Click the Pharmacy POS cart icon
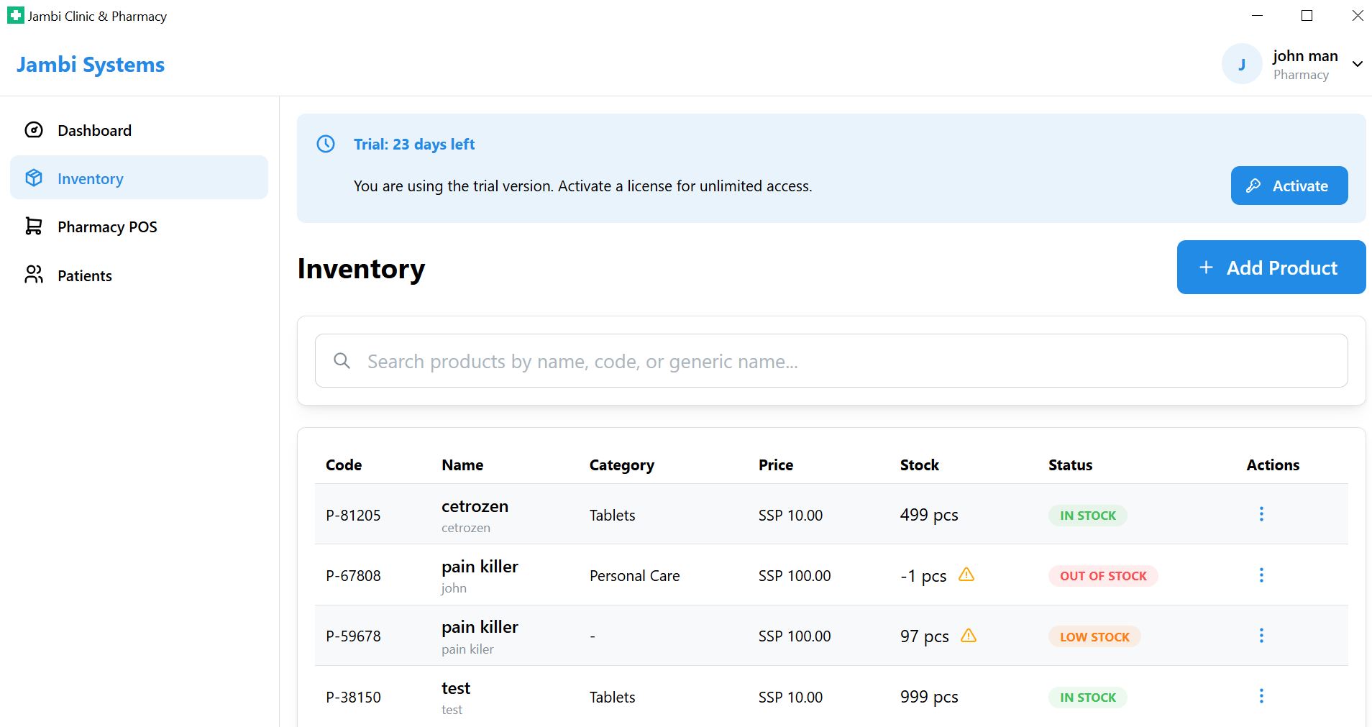The height and width of the screenshot is (727, 1372). point(34,227)
